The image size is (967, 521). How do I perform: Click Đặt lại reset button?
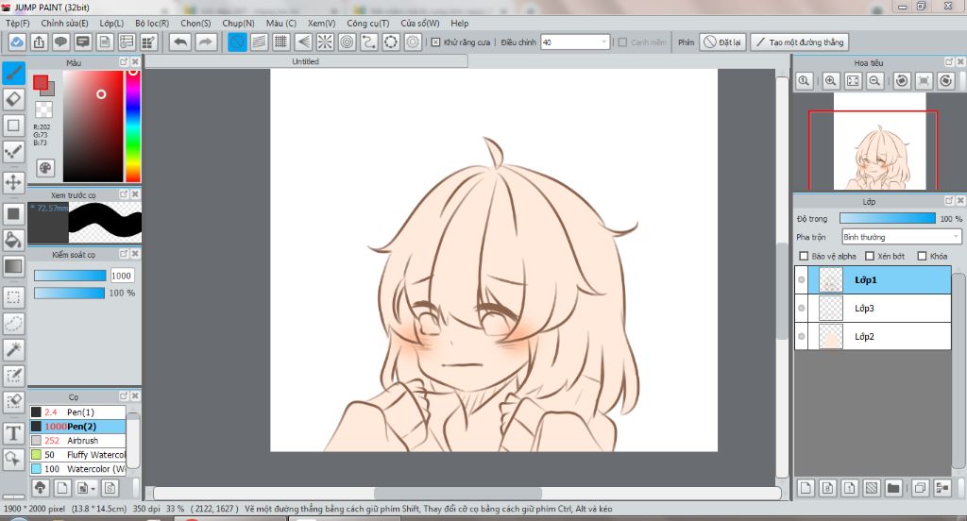click(x=722, y=42)
